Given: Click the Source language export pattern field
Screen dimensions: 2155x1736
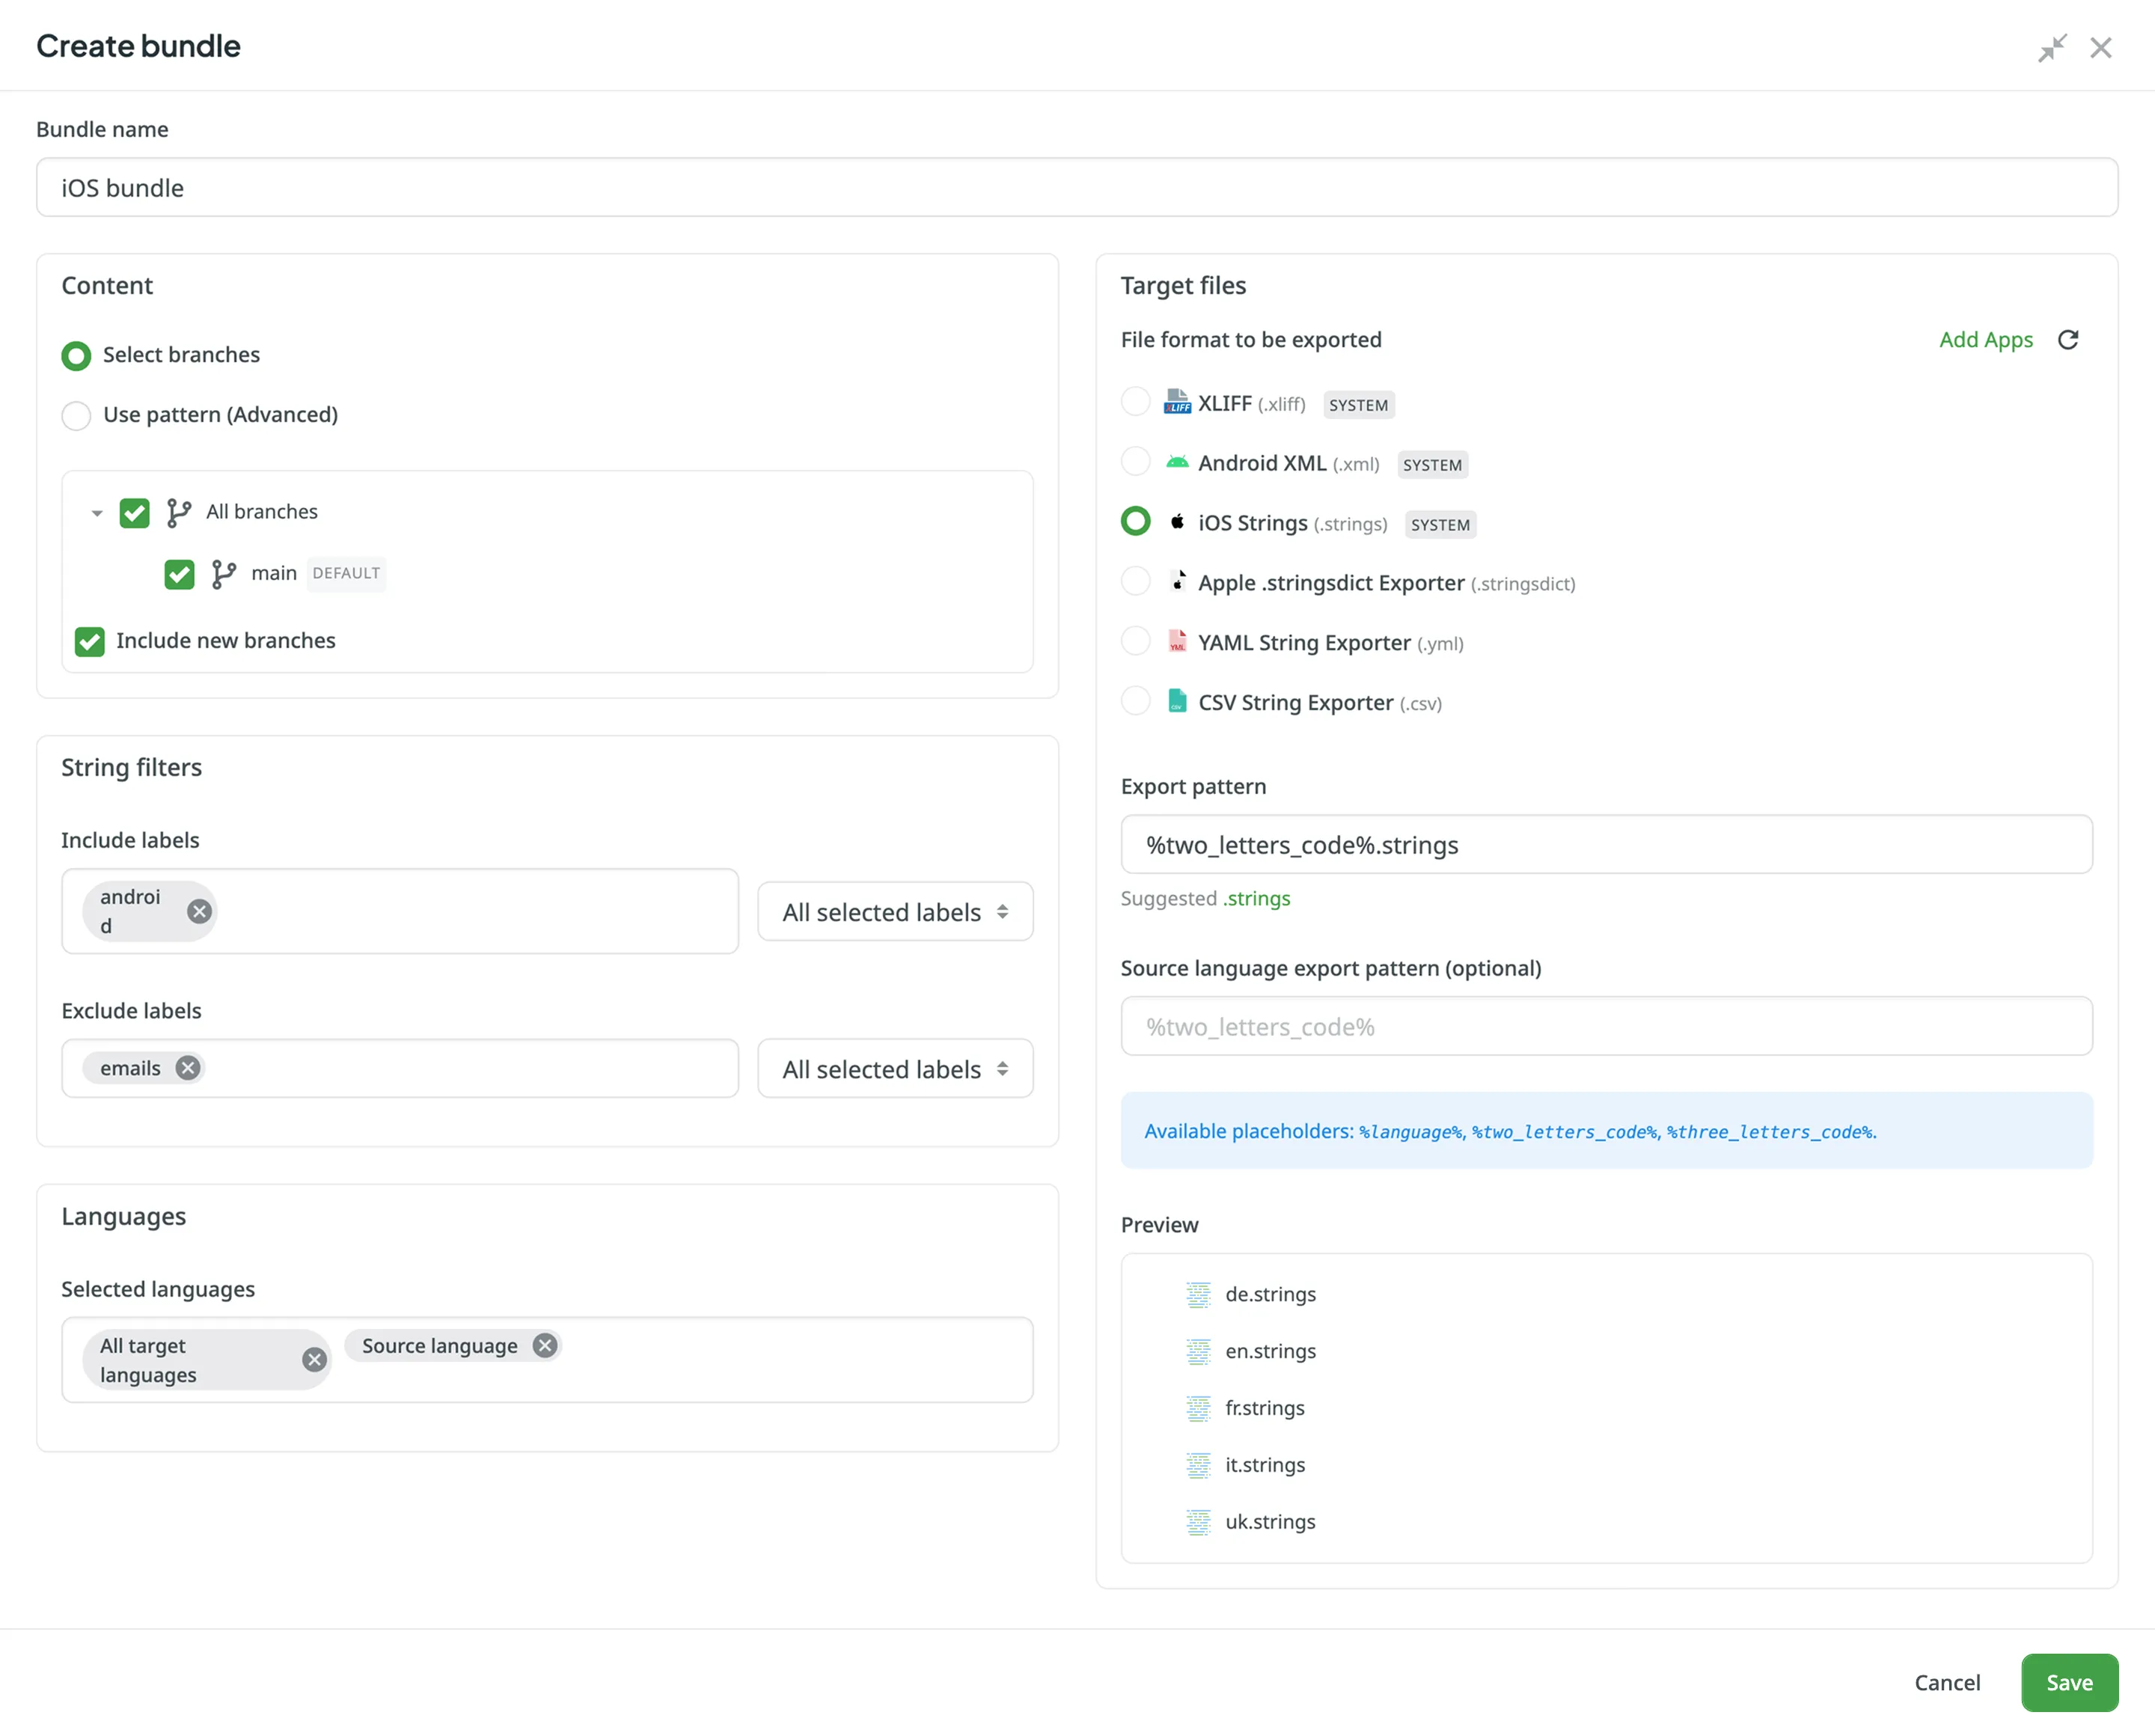Looking at the screenshot, I should (x=1605, y=1026).
